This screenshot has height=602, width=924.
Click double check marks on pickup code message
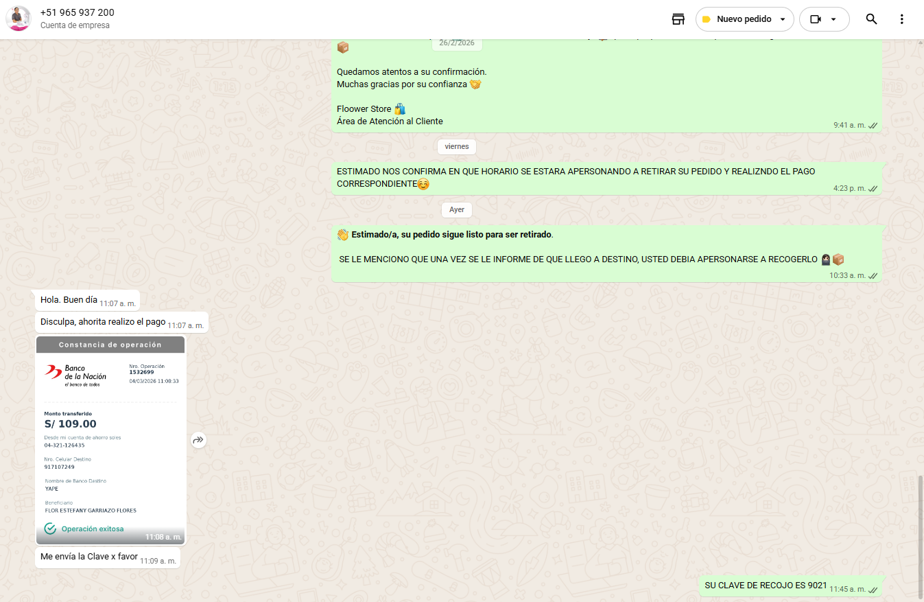pyautogui.click(x=873, y=589)
